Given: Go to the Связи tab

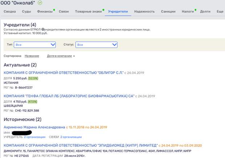Looking at the screenshot, I should 64,12.
